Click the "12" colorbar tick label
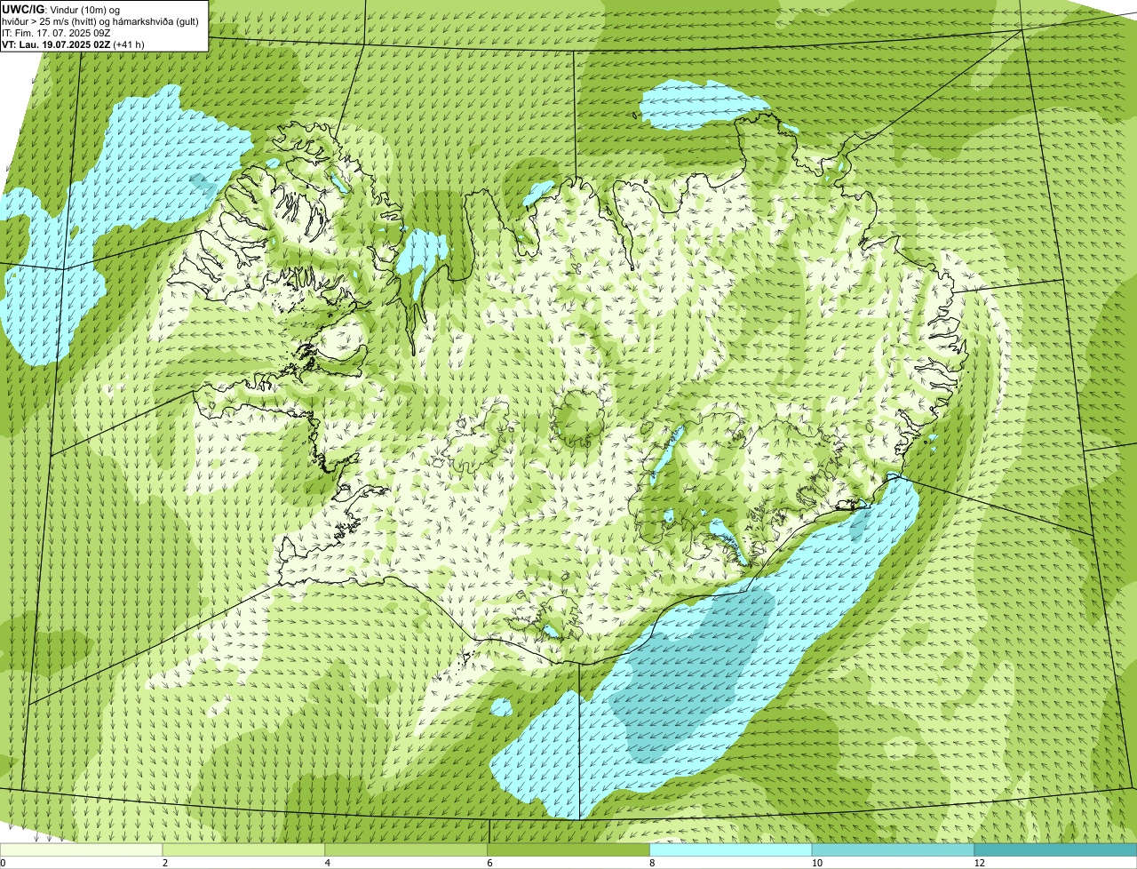This screenshot has width=1137, height=869. click(979, 863)
